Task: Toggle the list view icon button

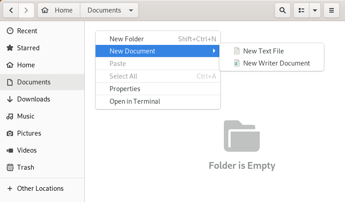Action: point(301,10)
